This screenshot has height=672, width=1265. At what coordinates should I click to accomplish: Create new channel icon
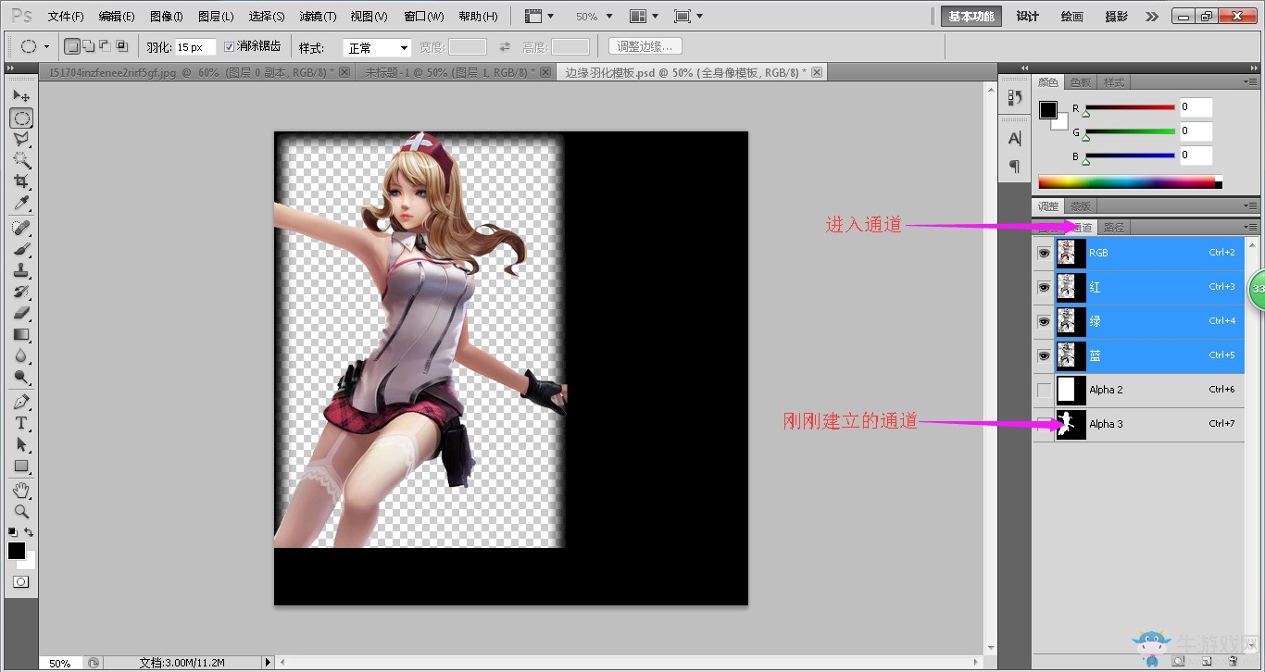[x=1207, y=661]
